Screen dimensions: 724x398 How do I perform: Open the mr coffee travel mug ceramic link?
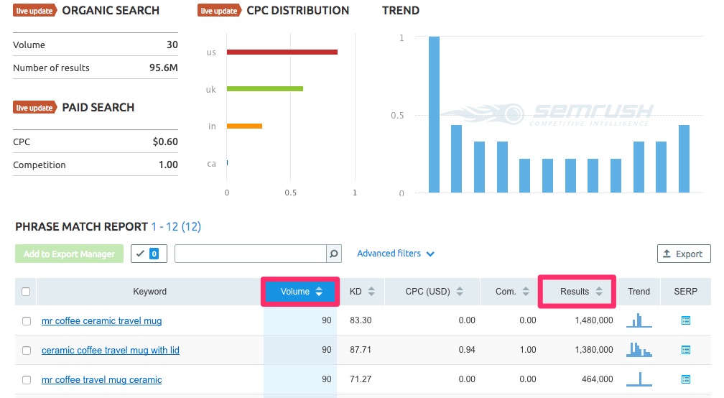pos(101,379)
